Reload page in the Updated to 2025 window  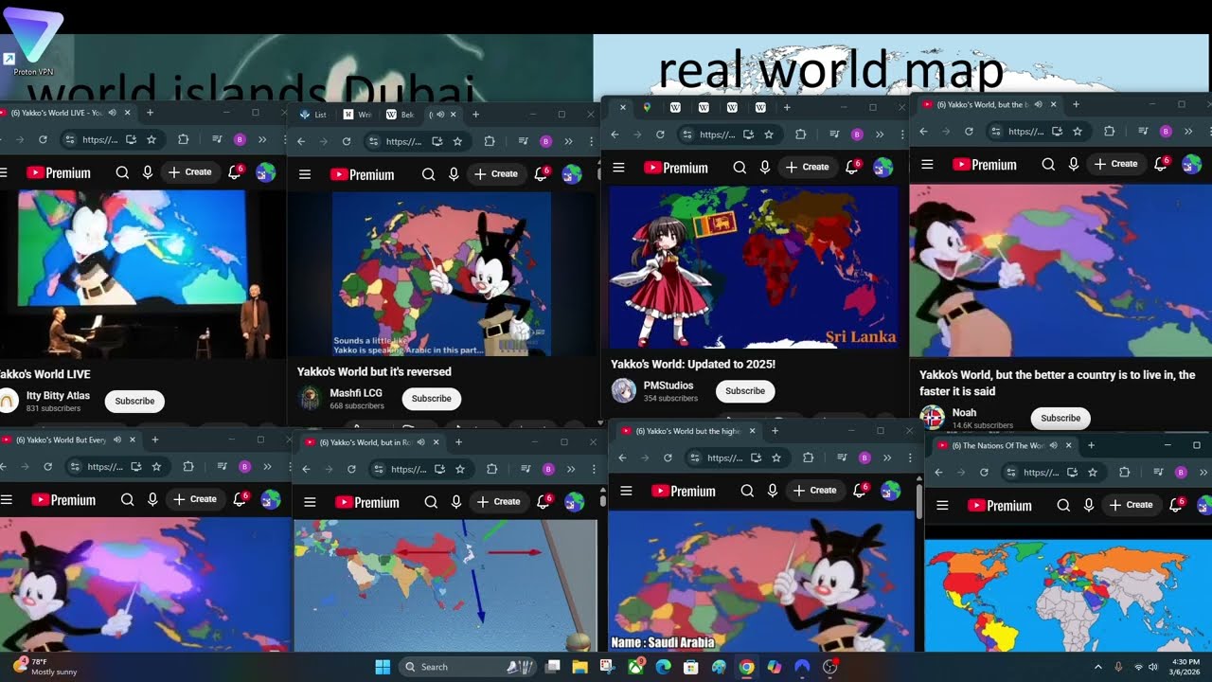pos(660,135)
